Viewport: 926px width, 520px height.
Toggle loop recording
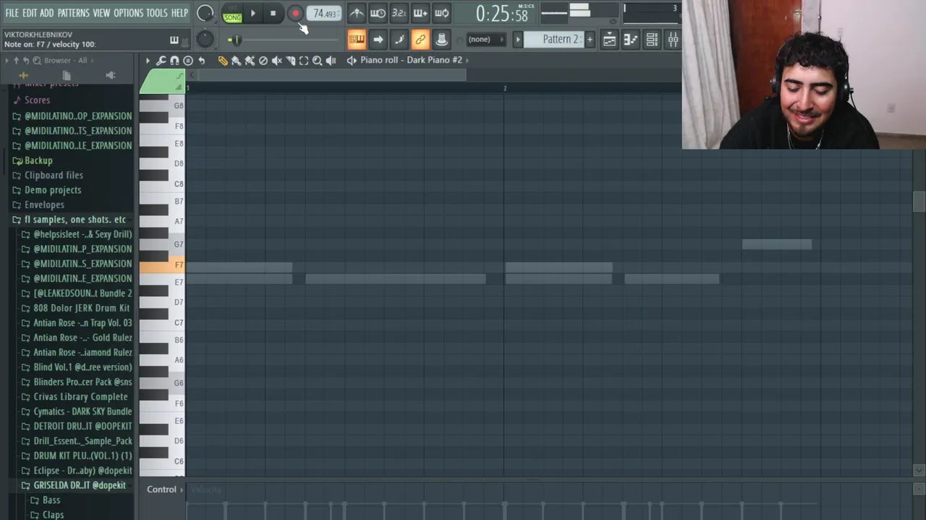[x=441, y=13]
